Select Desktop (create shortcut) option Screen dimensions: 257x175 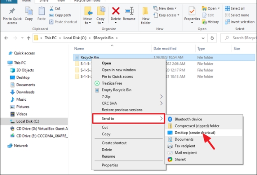(x=194, y=132)
